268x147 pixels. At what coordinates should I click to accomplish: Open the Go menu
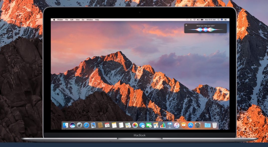tap(83, 20)
